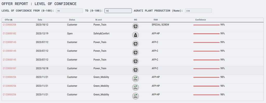266x103 pixels.
Task: Click the 99% confidence bar for SPECIAL SCREW
Action: click(207, 25)
